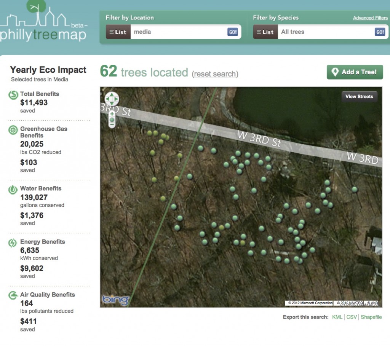Click 'Selected trees in Media' subtitle
Viewport: 390px width, 346px height.
(x=40, y=79)
